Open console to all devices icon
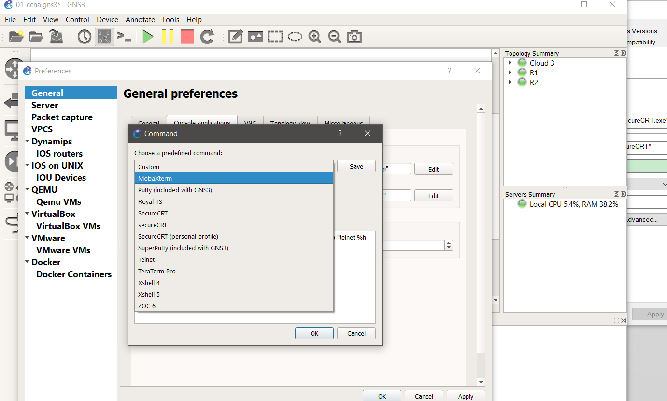This screenshot has width=667, height=401. click(124, 37)
